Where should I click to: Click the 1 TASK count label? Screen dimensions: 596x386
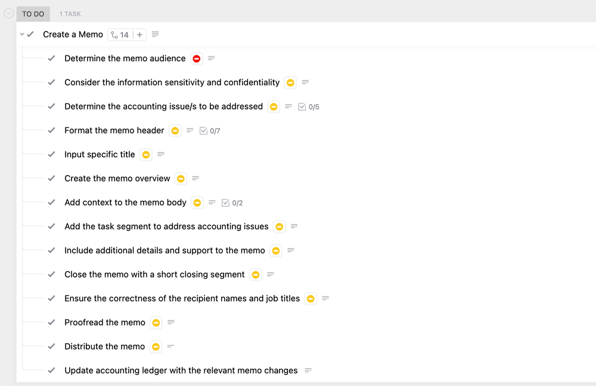coord(70,14)
